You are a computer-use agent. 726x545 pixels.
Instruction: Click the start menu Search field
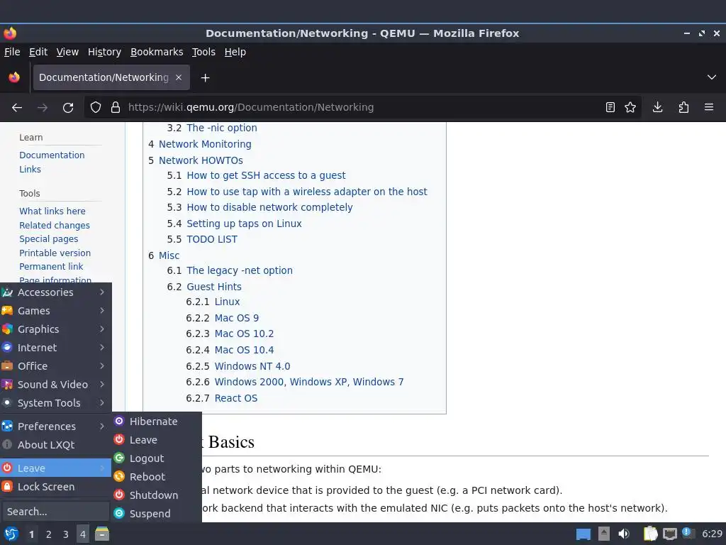click(55, 512)
